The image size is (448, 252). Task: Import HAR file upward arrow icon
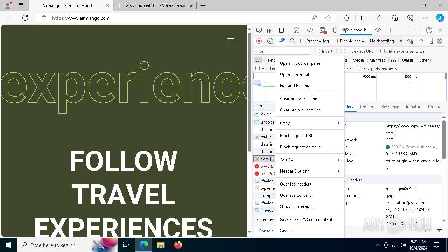[x=421, y=41]
